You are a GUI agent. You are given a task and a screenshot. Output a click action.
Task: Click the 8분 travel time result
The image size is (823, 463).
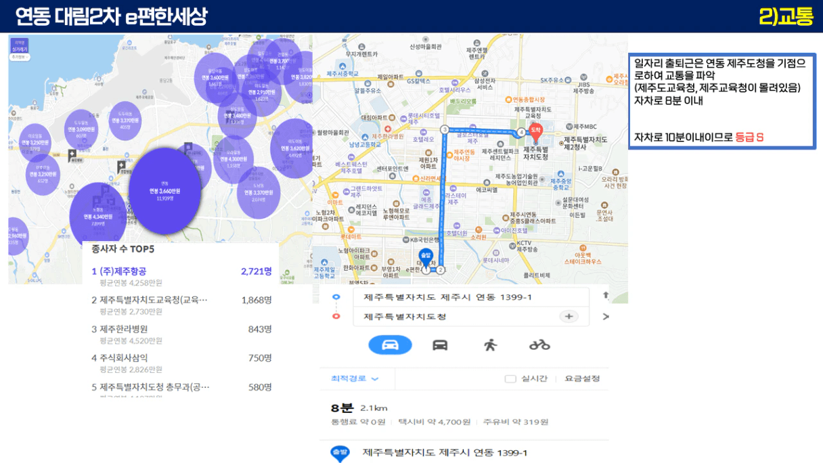[x=342, y=408]
